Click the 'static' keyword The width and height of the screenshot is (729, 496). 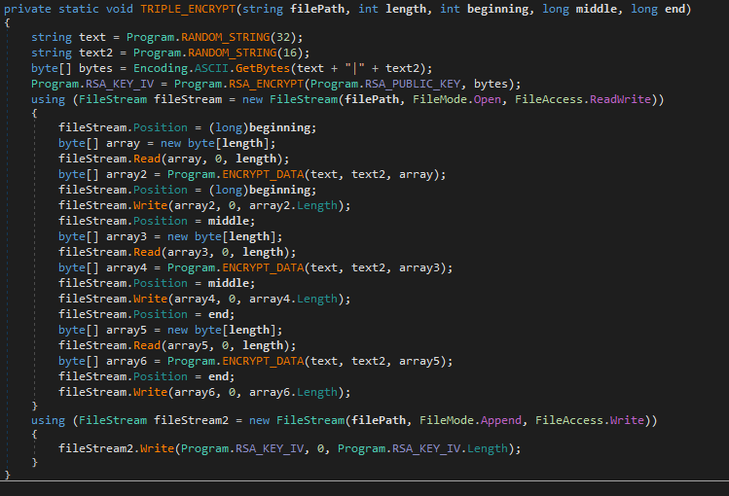(x=79, y=9)
